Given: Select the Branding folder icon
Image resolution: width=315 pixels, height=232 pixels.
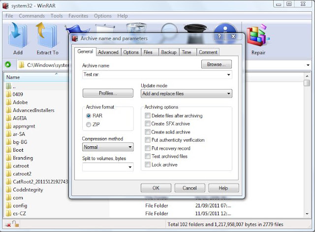Looking at the screenshot, I should [8, 158].
